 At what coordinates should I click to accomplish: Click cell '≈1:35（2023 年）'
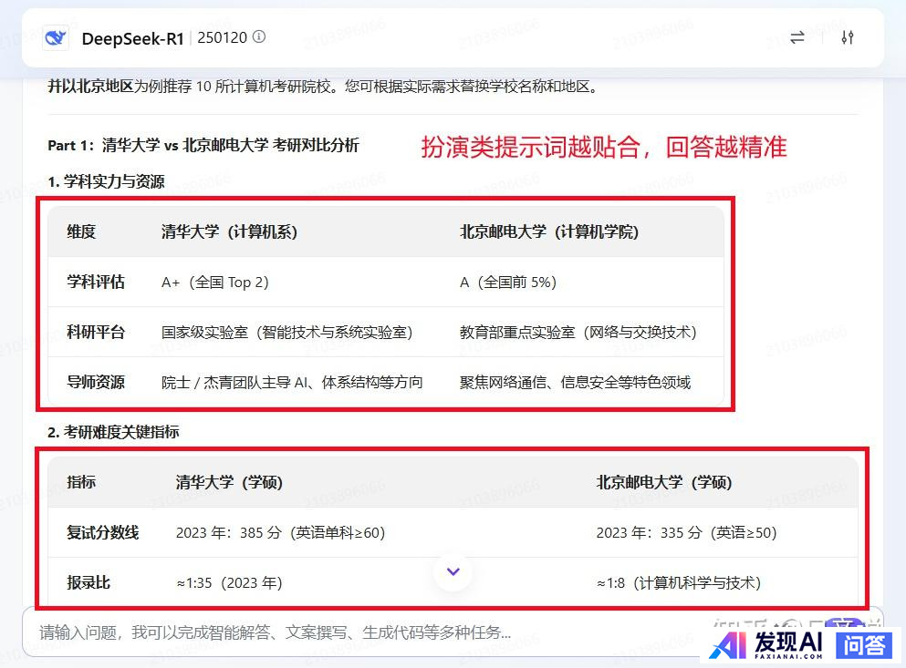[229, 582]
